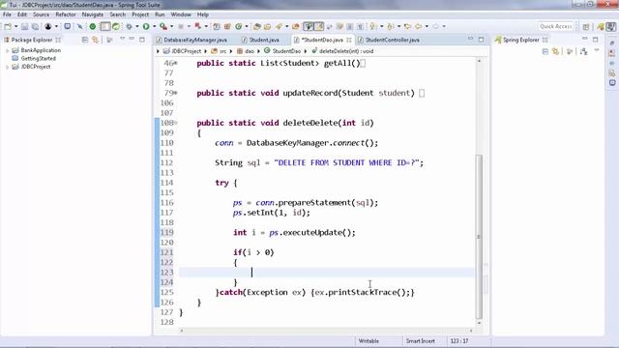The image size is (619, 348).
Task: Click the Skip All Breakpoints toolbar icon
Action: coord(80,26)
